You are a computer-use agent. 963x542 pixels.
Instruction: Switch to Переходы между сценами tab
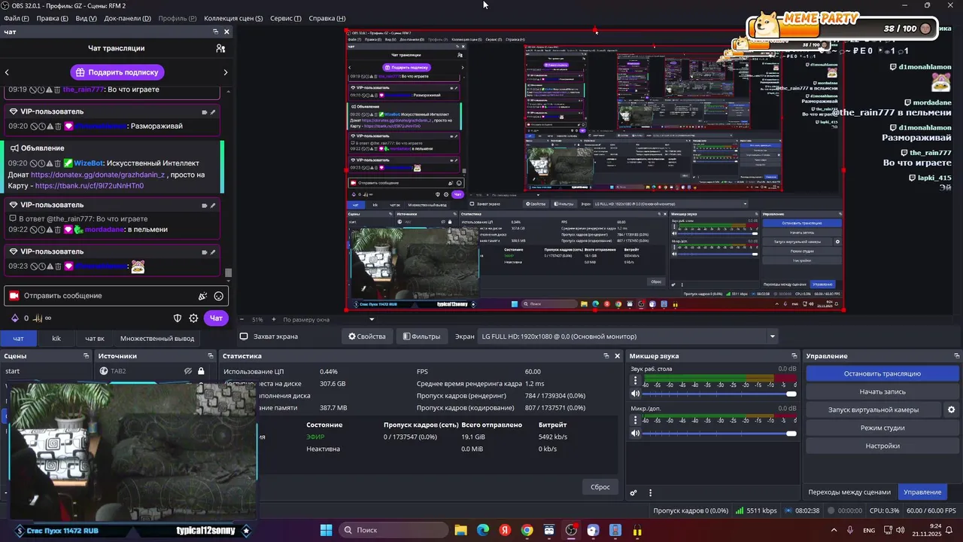[849, 492]
